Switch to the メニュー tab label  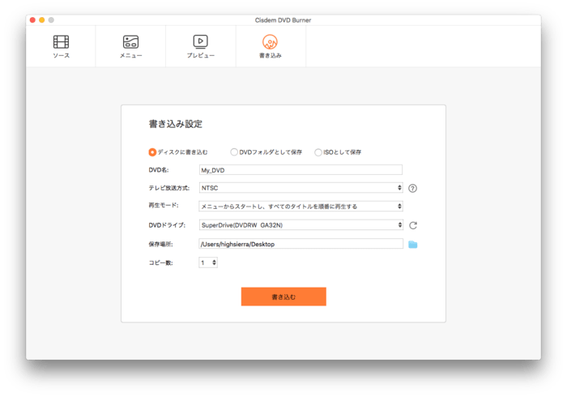pyautogui.click(x=130, y=56)
